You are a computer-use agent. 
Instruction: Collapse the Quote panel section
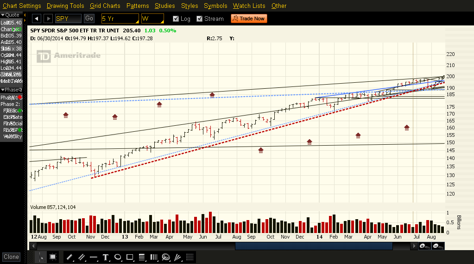pos(2,15)
